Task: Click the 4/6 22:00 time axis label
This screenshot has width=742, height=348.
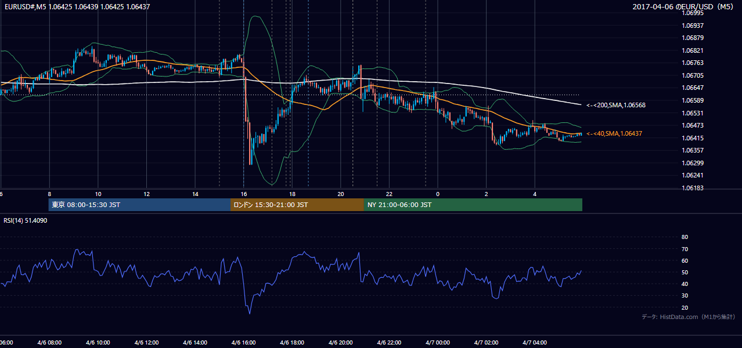Action: coord(389,343)
